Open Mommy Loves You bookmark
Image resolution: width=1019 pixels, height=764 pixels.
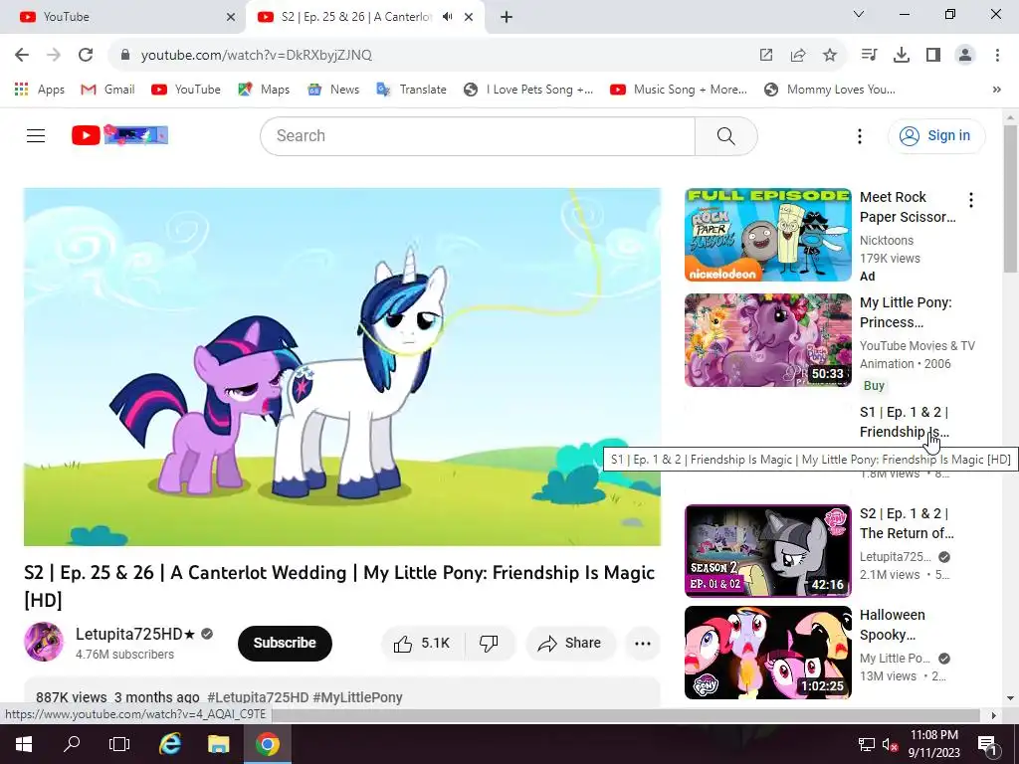(830, 90)
